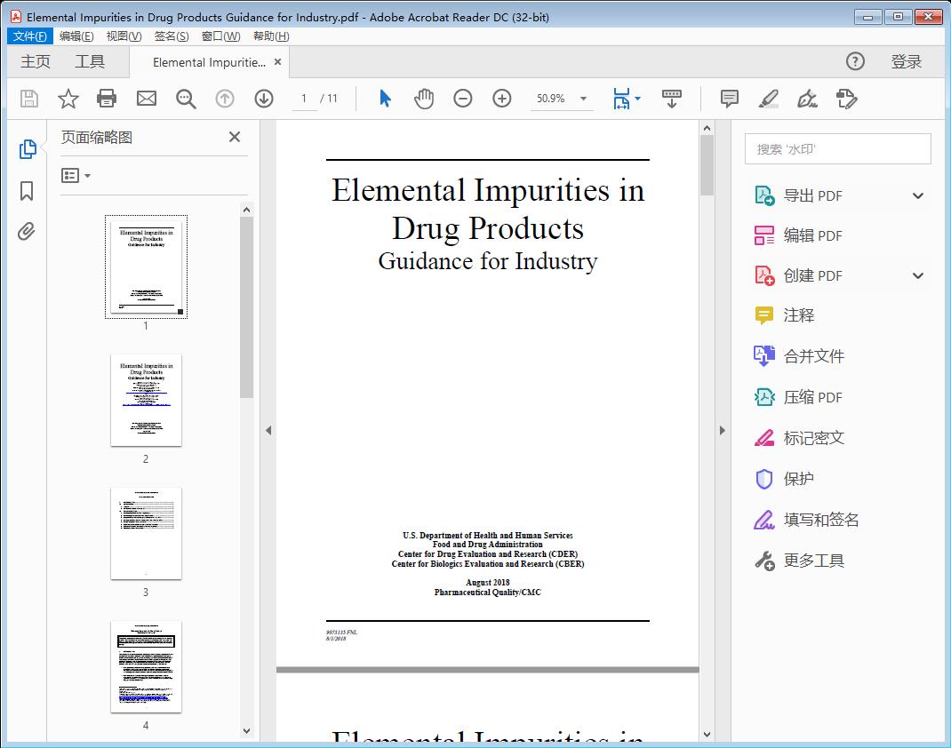Switch to the 工具 tab
The image size is (951, 748).
91,61
